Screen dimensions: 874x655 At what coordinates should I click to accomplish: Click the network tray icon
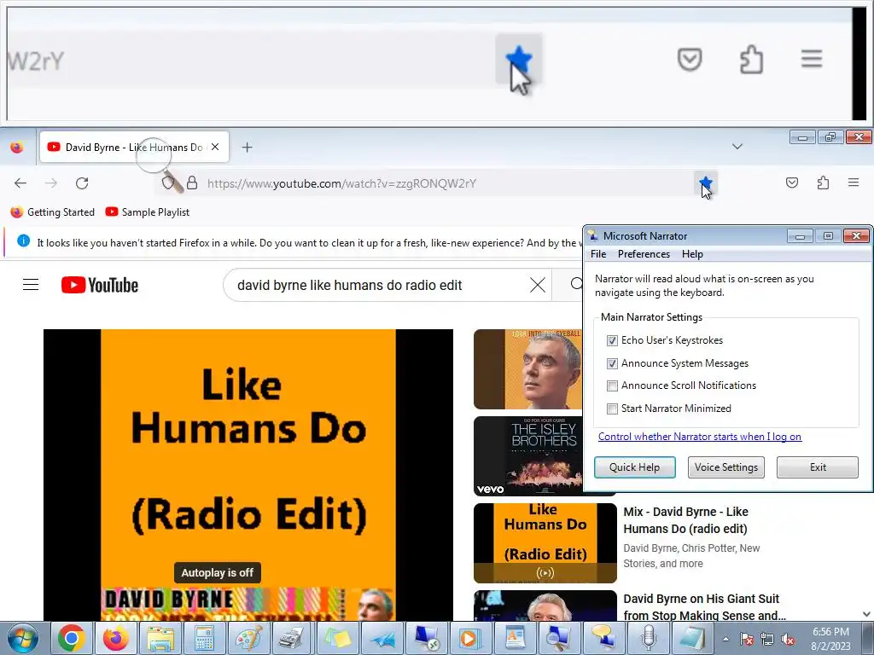point(767,640)
